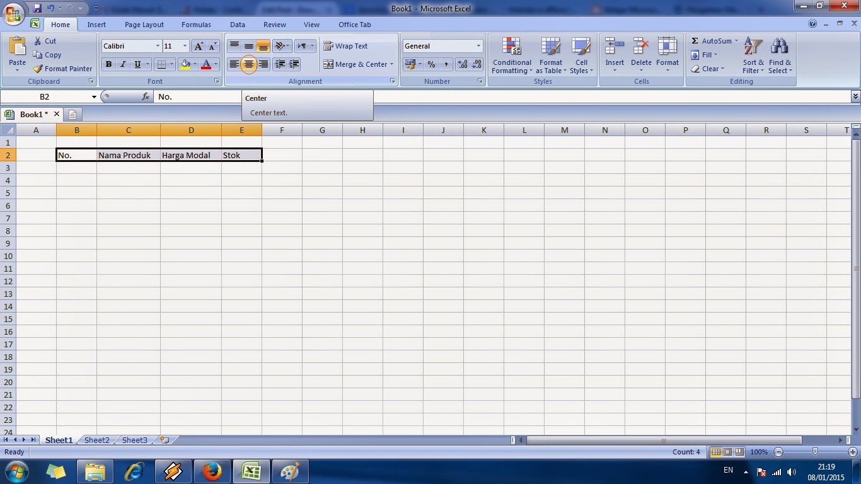Switch to the Data tab
The image size is (861, 484).
pos(238,25)
